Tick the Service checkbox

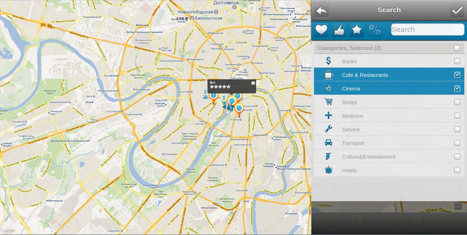tap(457, 129)
